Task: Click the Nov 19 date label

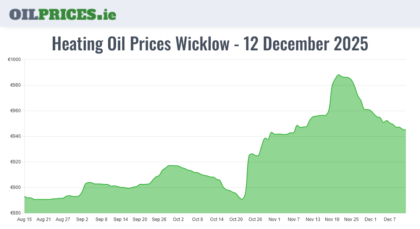Action: 332,219
